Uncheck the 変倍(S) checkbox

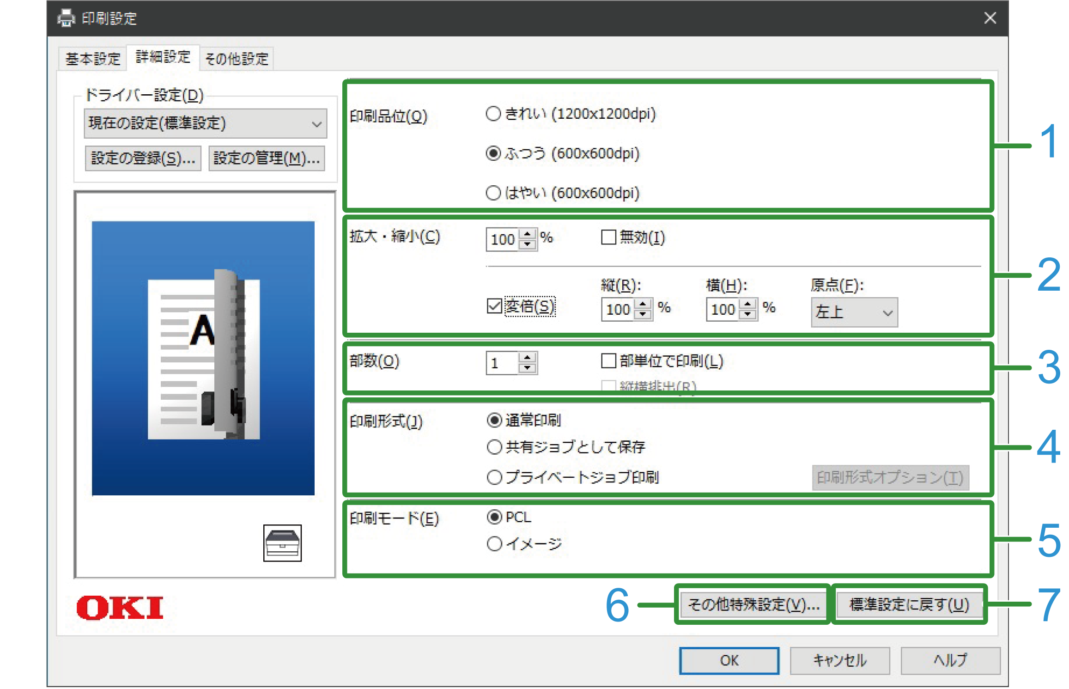[494, 305]
